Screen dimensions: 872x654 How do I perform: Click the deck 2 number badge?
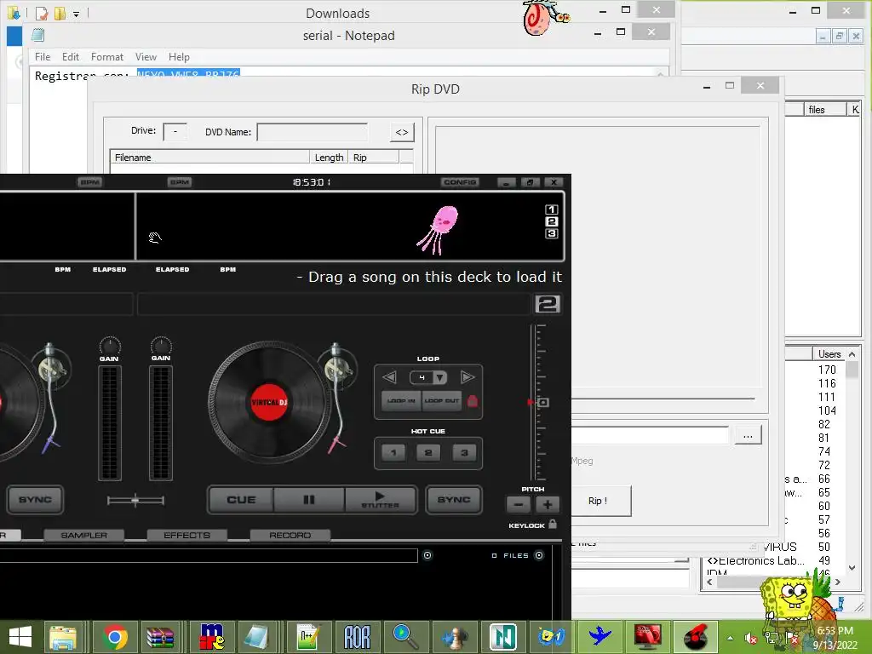(x=548, y=304)
